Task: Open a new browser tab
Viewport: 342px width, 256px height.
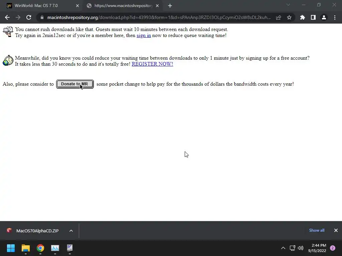Action: pos(170,6)
